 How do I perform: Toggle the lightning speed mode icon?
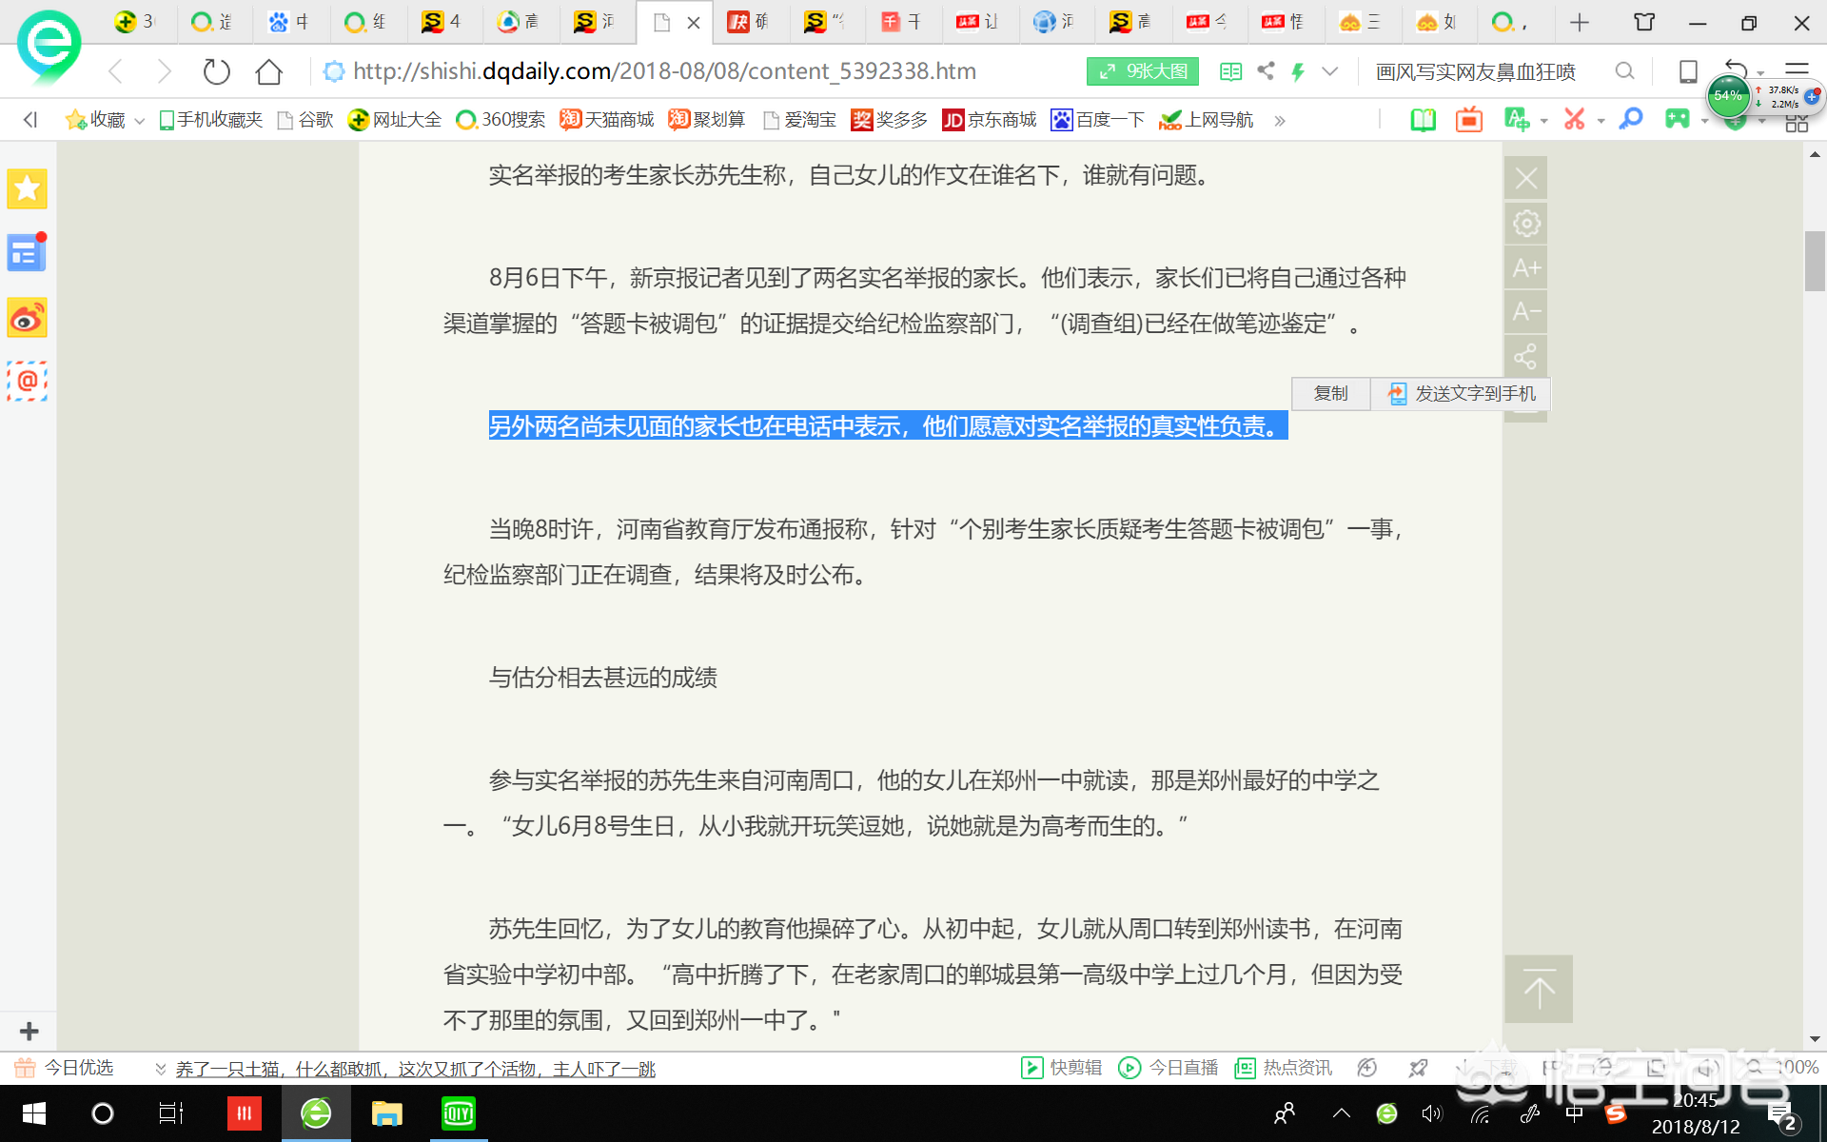[1299, 70]
